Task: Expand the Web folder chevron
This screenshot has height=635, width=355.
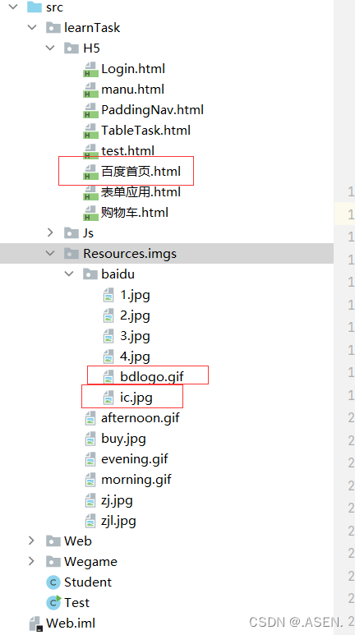Action: coord(31,541)
